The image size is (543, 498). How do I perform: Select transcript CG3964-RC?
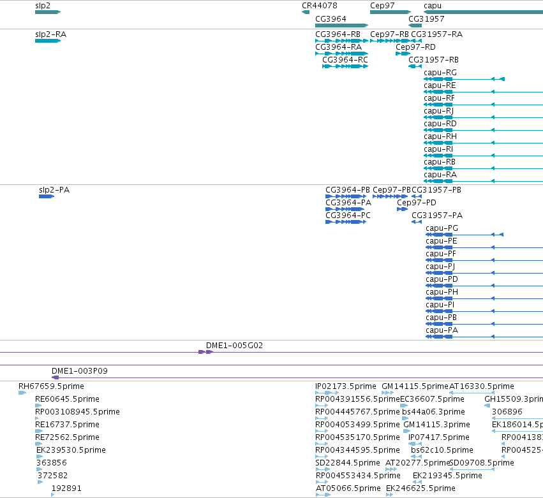[345, 66]
